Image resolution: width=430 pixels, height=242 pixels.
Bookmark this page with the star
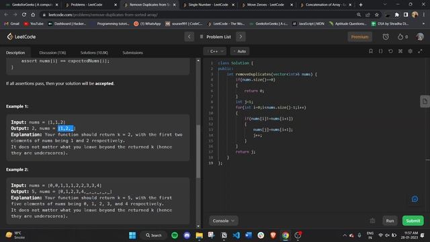click(377, 15)
